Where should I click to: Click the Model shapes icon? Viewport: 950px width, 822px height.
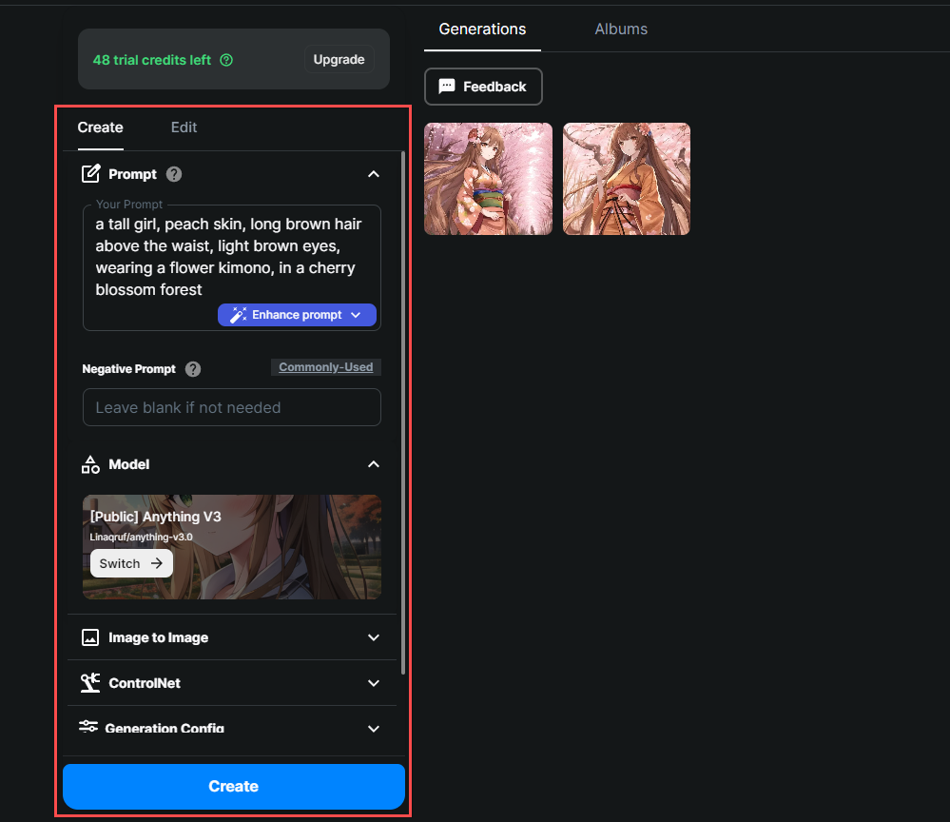(90, 464)
